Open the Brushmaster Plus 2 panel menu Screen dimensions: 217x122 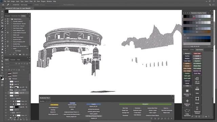click(x=173, y=98)
